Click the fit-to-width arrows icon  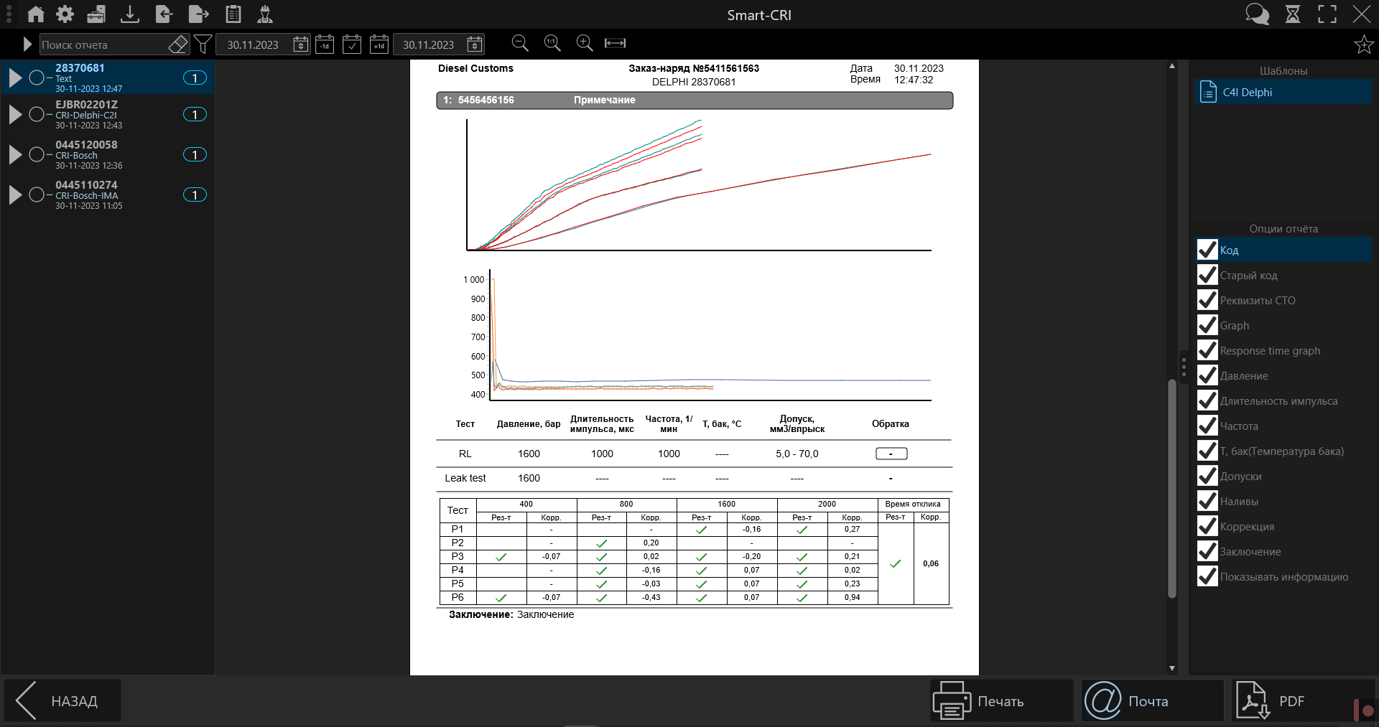pyautogui.click(x=615, y=44)
